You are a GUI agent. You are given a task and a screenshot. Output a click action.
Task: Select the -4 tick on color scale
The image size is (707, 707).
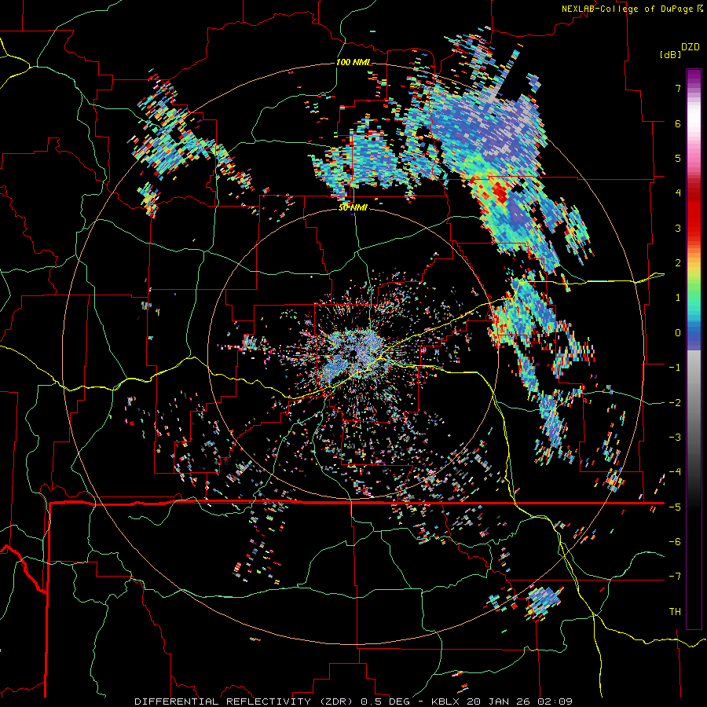click(675, 472)
